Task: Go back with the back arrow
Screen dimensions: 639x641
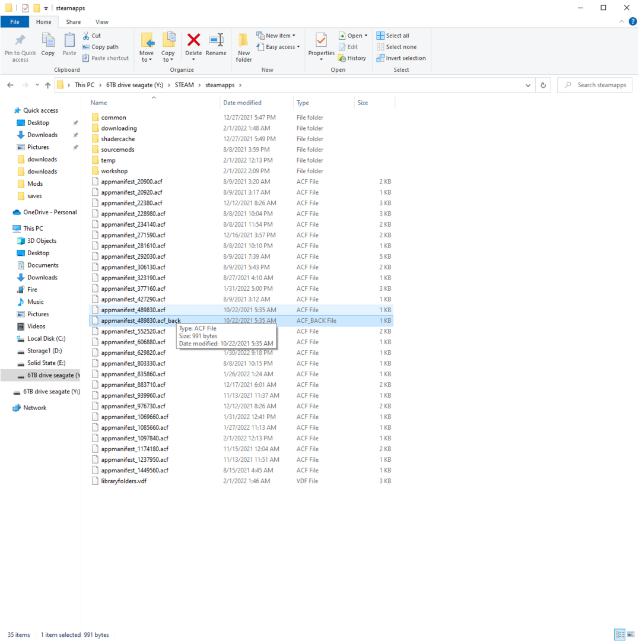Action: coord(10,85)
